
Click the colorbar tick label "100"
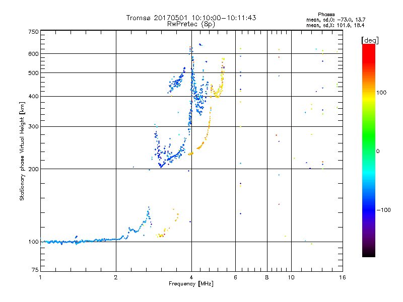381,93
